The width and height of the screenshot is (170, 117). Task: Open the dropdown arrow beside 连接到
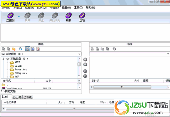[x=19, y=17]
